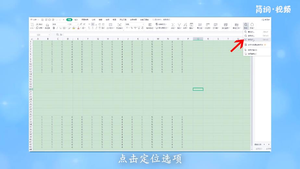Click the Format Painter icon

47,25
